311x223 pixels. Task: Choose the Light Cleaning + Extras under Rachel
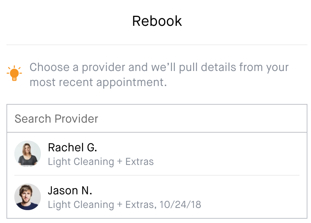click(x=101, y=161)
